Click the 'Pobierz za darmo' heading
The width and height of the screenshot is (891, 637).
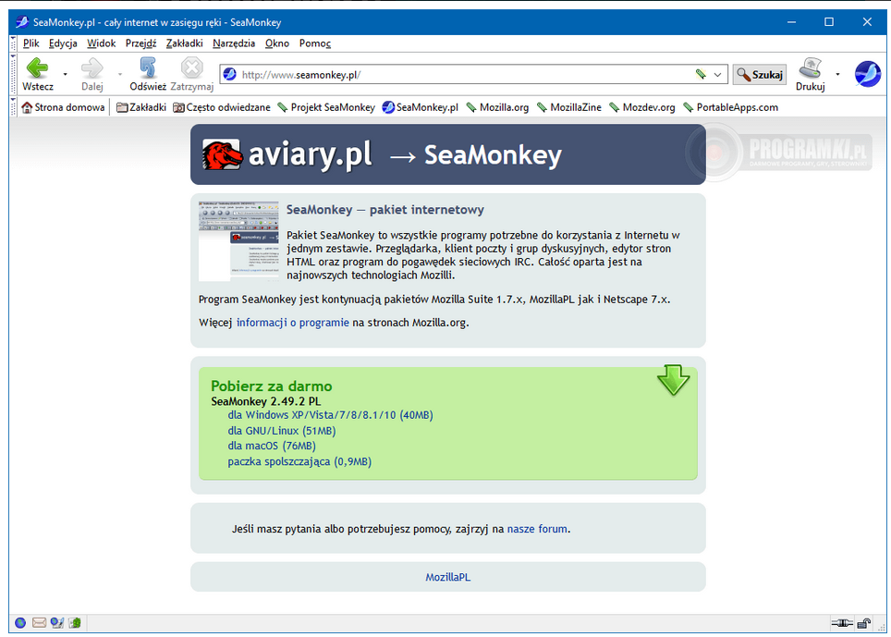click(271, 386)
